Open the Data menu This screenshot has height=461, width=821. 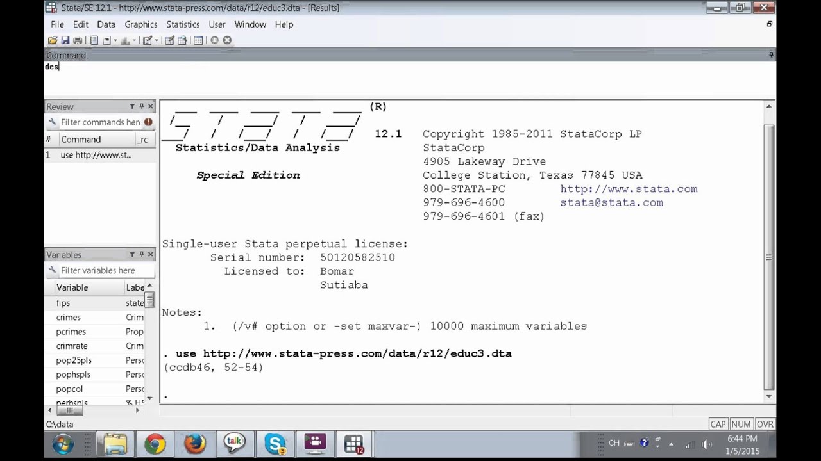tap(106, 24)
